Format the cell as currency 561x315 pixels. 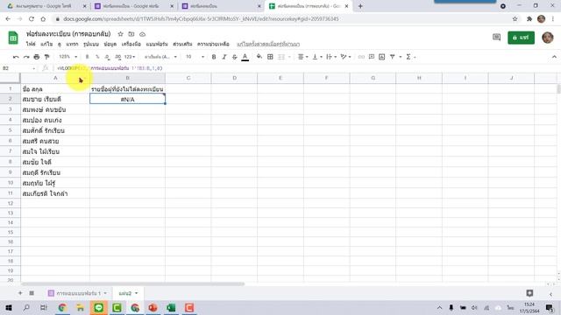[87, 57]
